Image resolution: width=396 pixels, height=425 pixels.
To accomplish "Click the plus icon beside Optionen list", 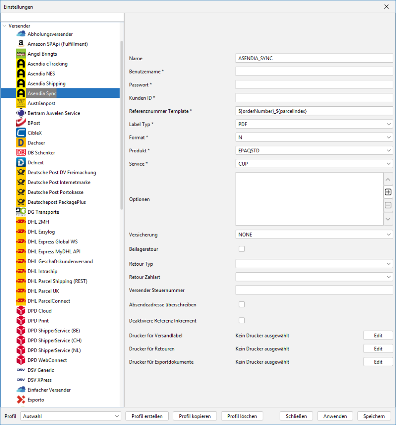I will pyautogui.click(x=388, y=192).
